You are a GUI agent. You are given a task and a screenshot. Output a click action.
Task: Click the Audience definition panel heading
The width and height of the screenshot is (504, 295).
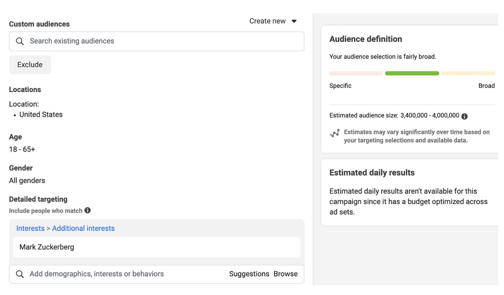366,39
